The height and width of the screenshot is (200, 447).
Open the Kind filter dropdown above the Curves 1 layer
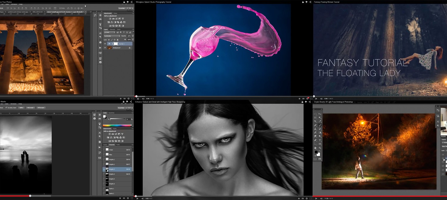coord(109,32)
